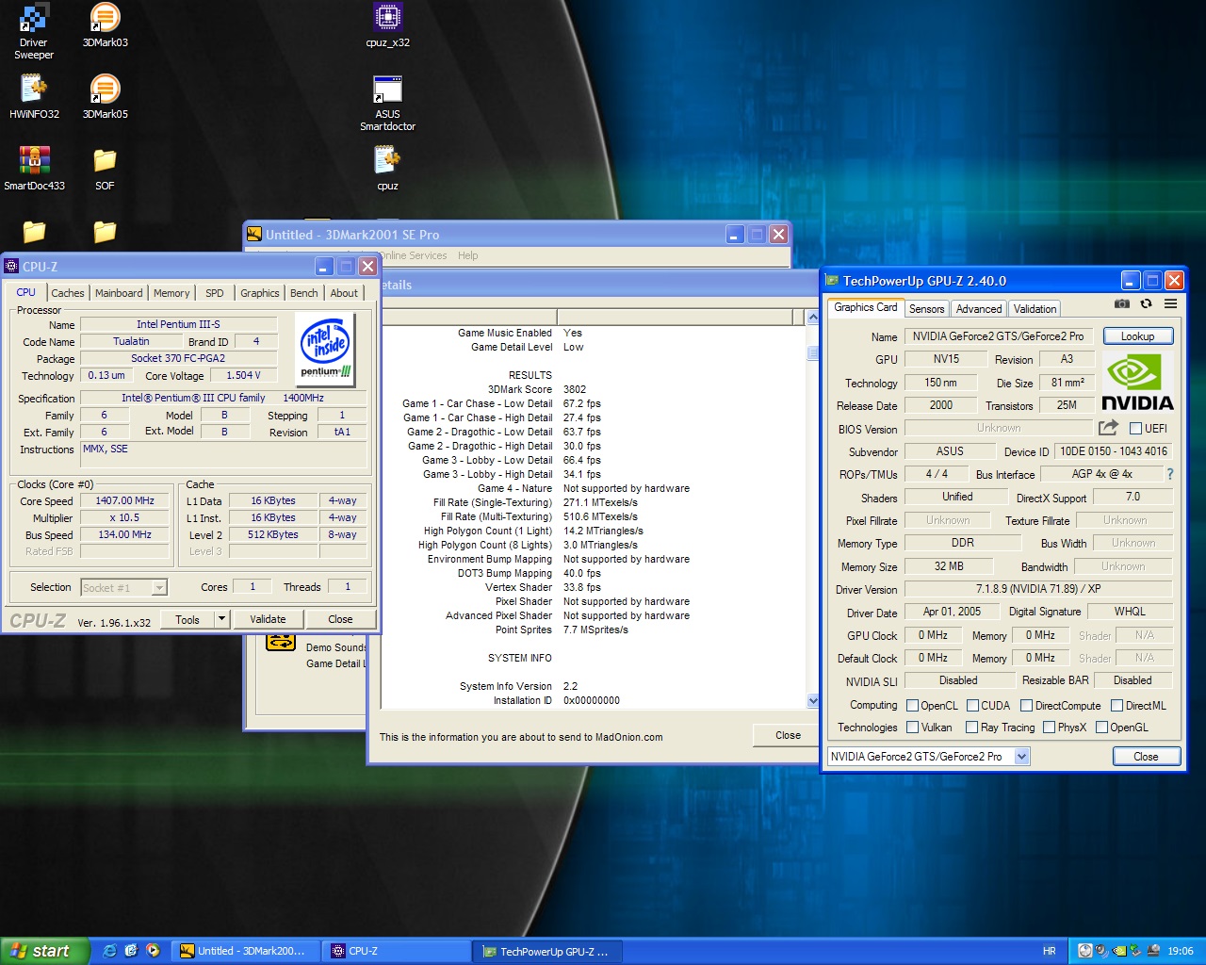This screenshot has width=1206, height=965.
Task: Close the 3DMark details dialog with Close button
Action: pos(788,735)
